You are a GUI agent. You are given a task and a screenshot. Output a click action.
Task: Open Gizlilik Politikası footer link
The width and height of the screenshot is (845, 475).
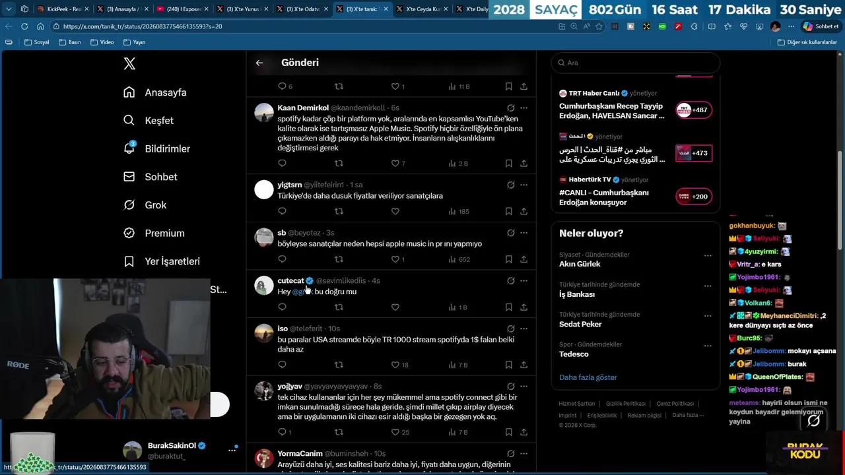pyautogui.click(x=625, y=404)
